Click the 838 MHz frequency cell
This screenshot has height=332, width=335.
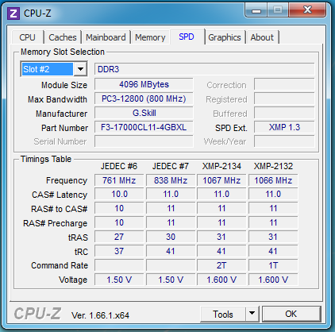[171, 180]
